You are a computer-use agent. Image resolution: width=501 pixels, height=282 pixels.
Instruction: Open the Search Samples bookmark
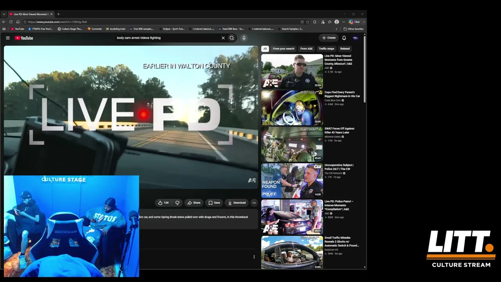tap(290, 29)
